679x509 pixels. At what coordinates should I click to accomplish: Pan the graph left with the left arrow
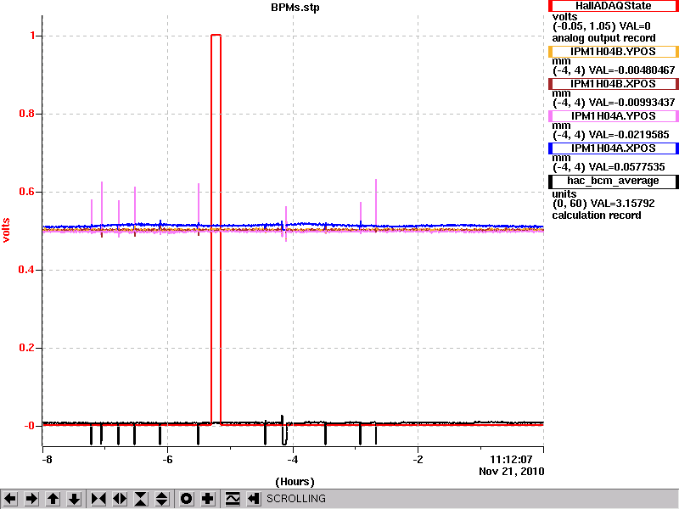coord(10,499)
